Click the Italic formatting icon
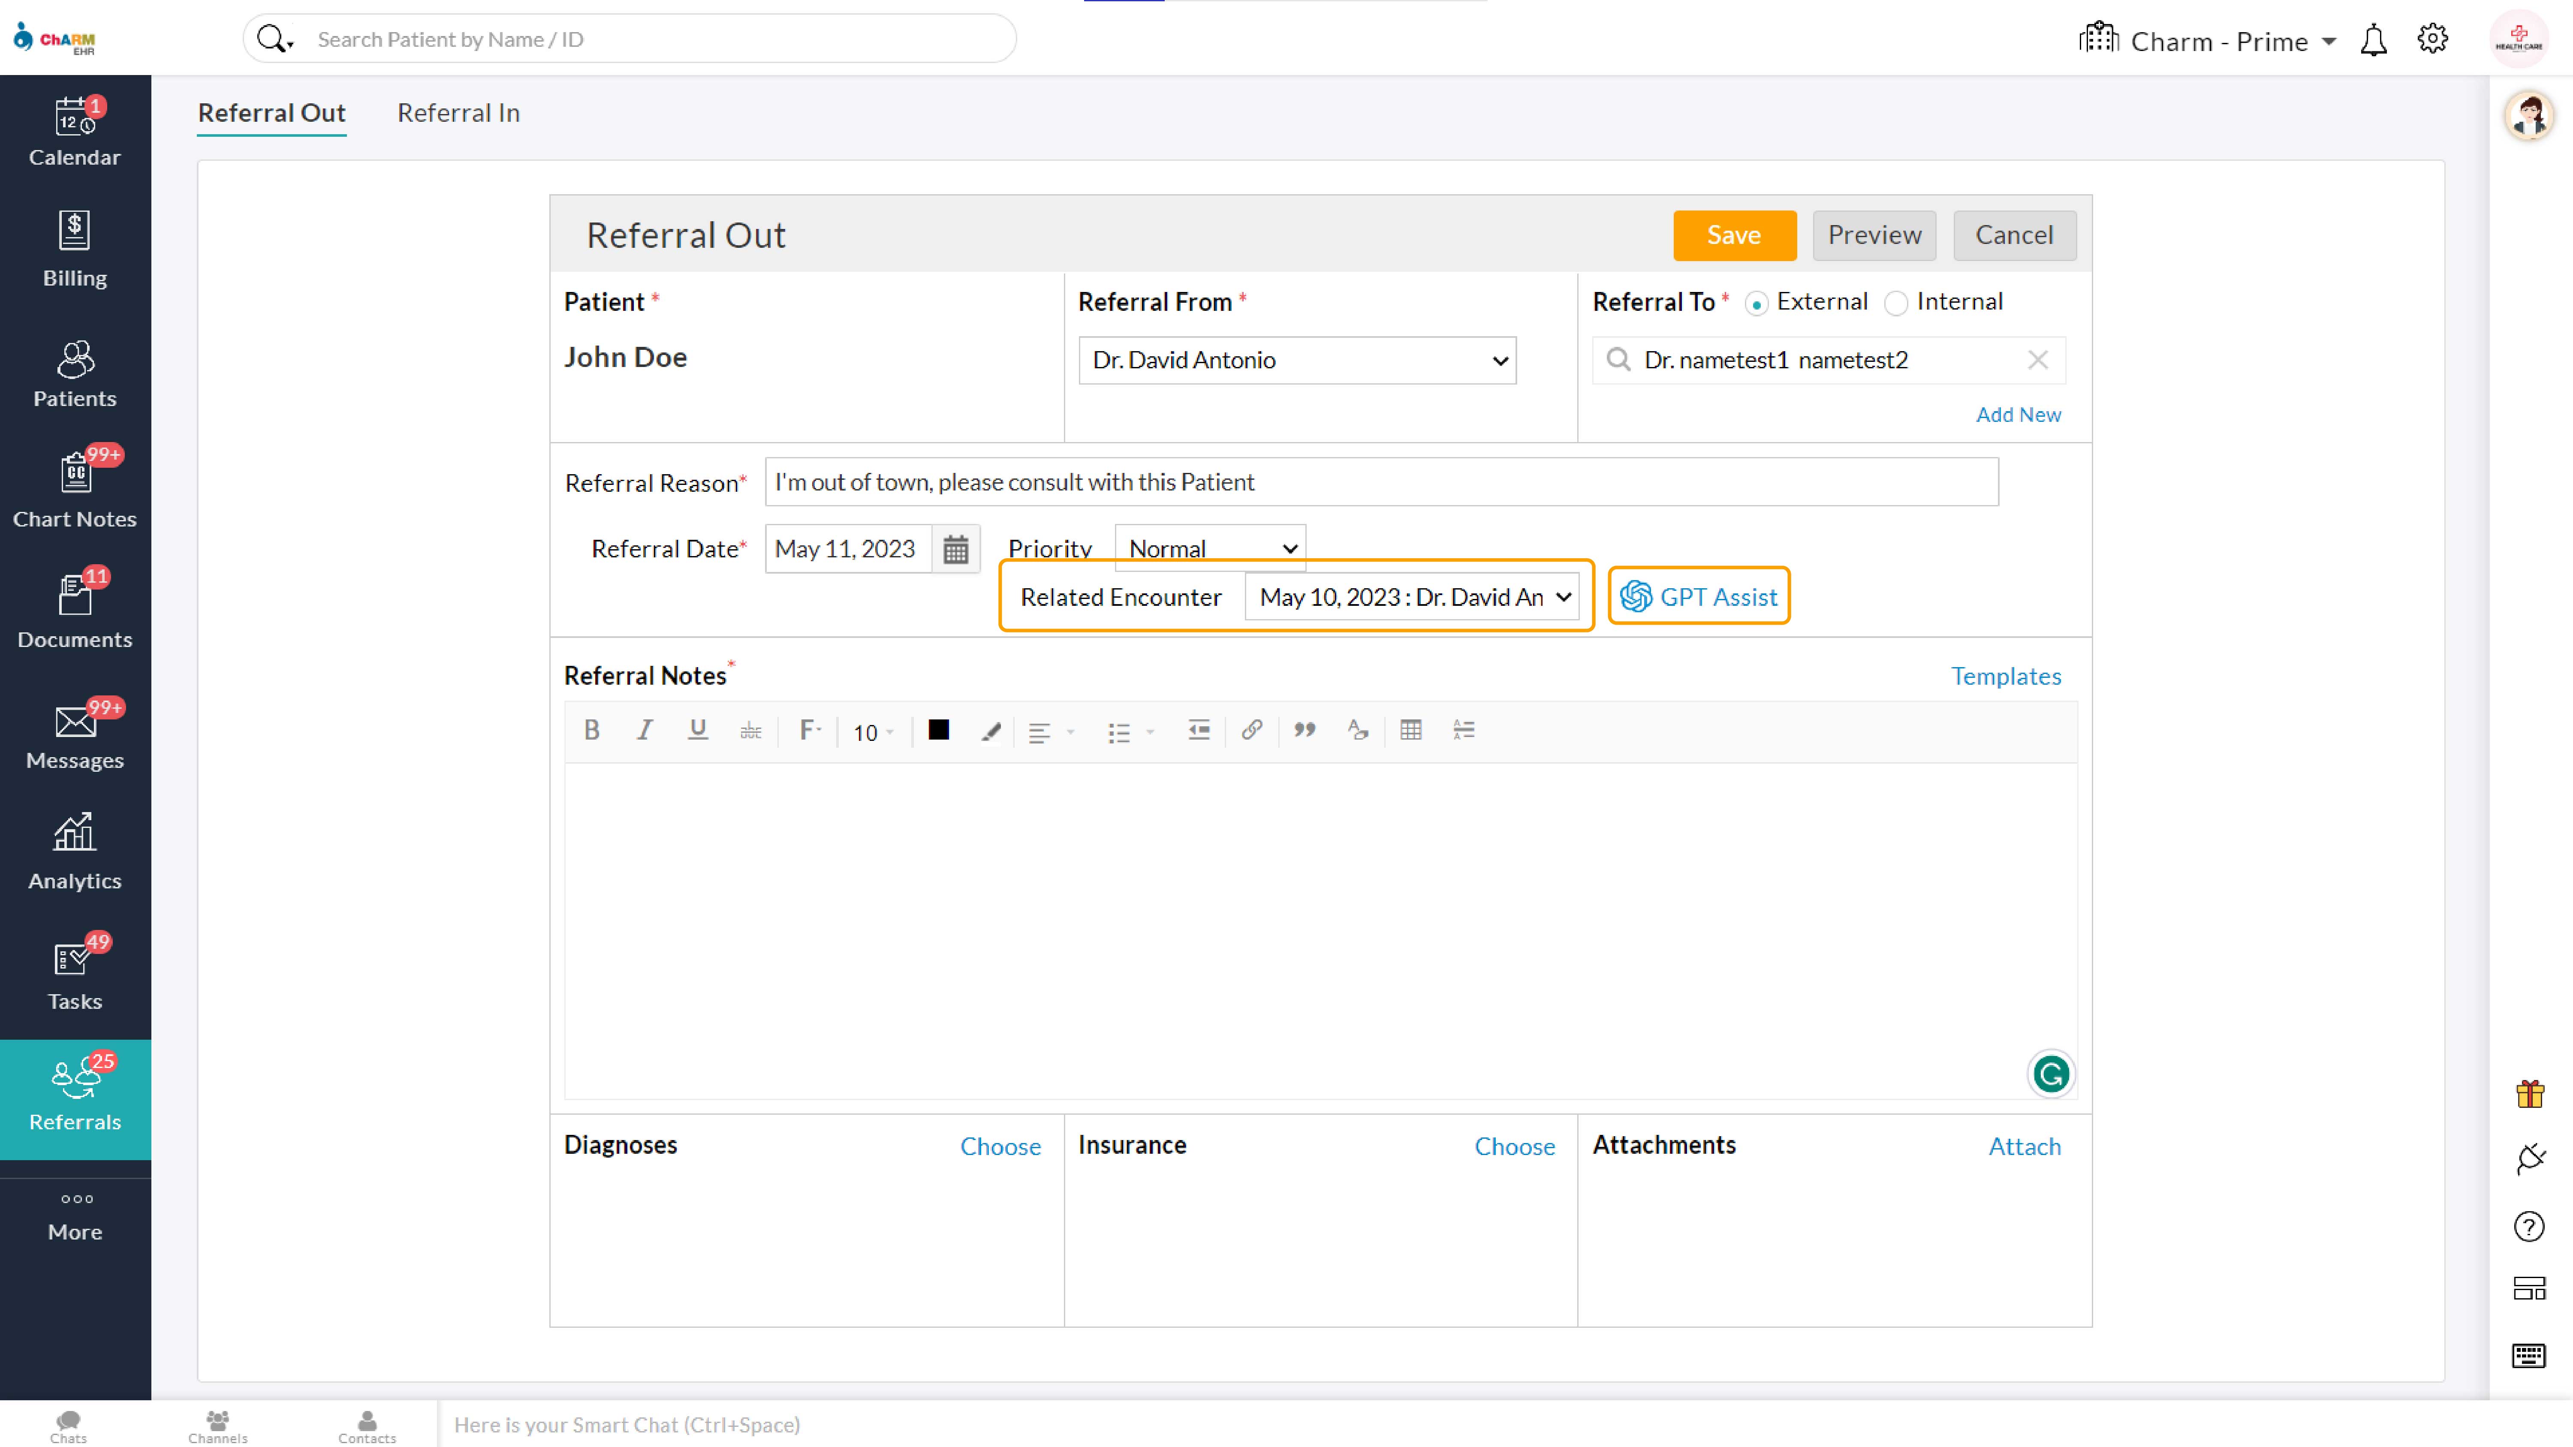 tap(644, 730)
